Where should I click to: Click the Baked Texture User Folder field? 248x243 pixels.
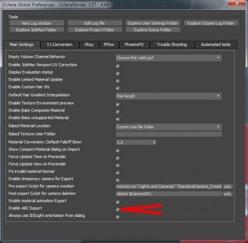pos(169,134)
